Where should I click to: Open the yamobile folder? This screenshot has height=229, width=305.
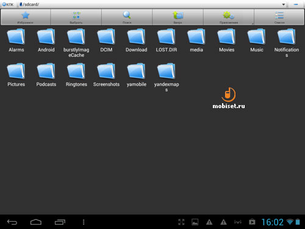pos(136,75)
